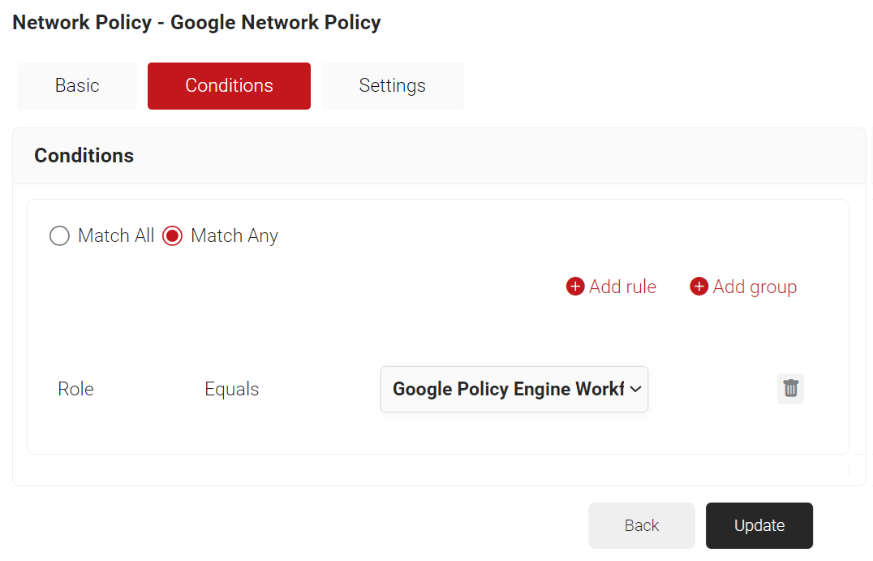
Task: Switch to the Basic tab
Action: 77,86
